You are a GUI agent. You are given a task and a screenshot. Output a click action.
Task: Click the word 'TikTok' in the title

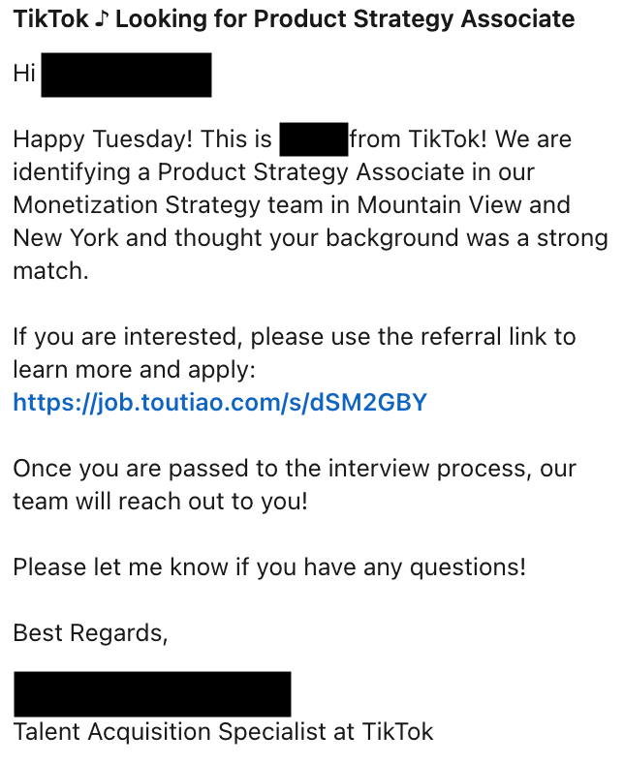point(50,19)
